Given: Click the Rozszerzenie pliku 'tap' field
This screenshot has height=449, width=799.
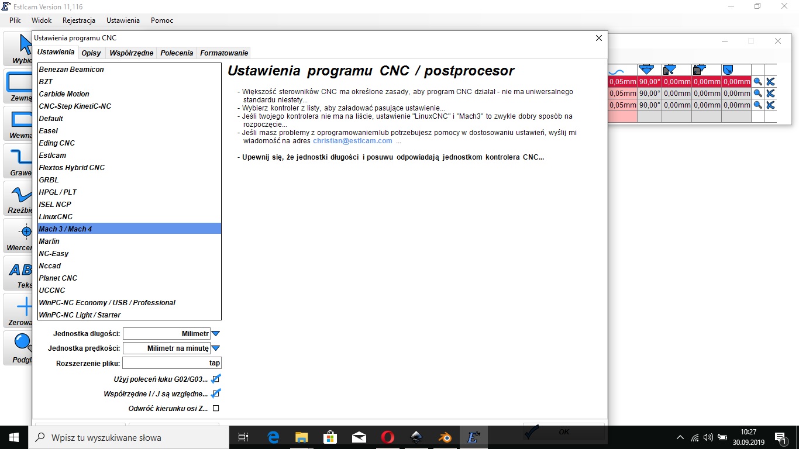Looking at the screenshot, I should tap(172, 363).
